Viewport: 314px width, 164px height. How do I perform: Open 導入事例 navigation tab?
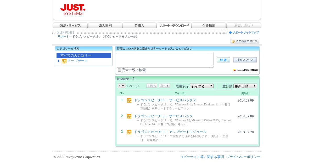coord(105,26)
